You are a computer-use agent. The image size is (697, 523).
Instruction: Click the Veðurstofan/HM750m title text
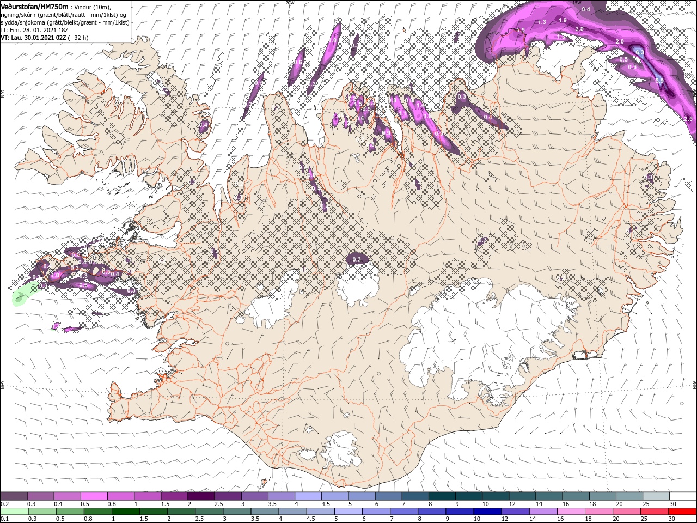pyautogui.click(x=34, y=6)
